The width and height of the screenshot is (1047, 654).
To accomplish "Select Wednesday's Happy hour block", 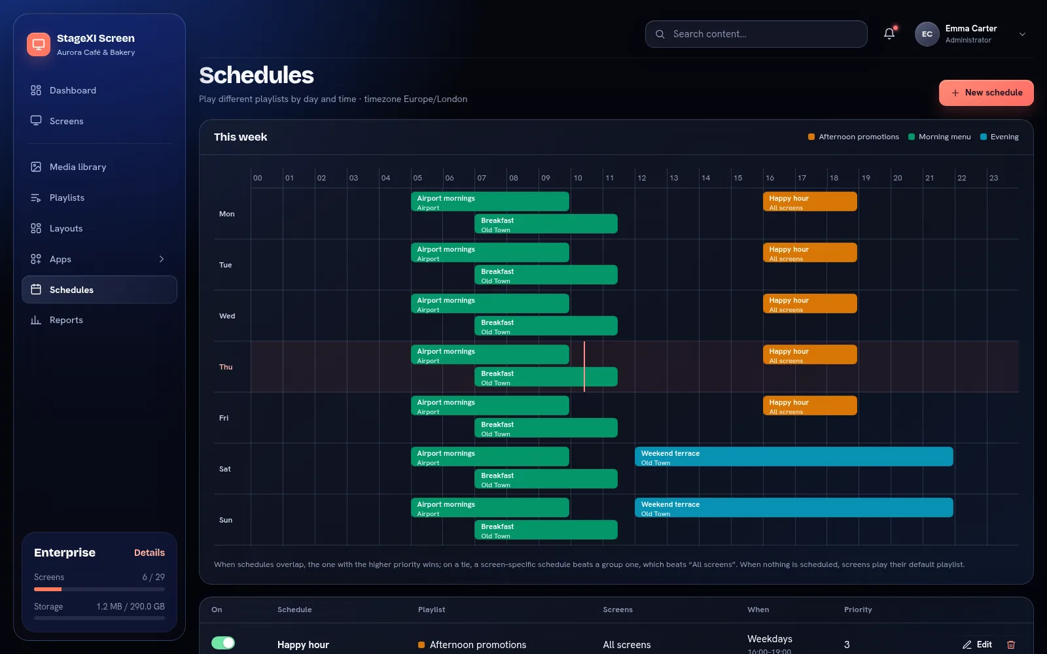I will click(x=810, y=303).
